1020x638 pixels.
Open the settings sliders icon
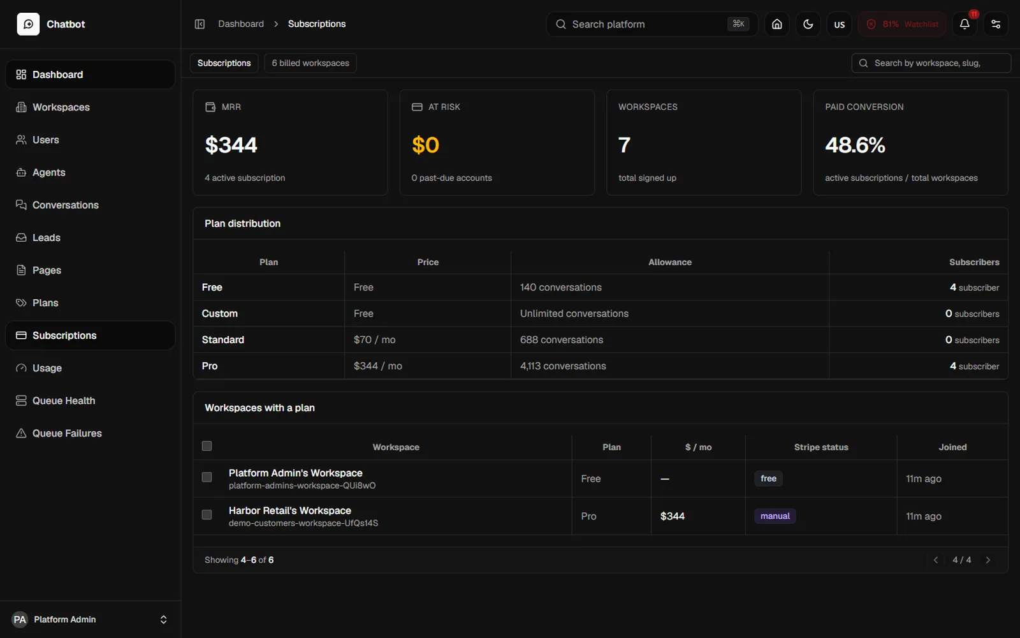click(996, 24)
